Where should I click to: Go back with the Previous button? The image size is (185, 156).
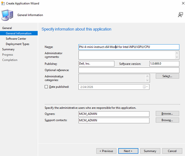(106, 151)
